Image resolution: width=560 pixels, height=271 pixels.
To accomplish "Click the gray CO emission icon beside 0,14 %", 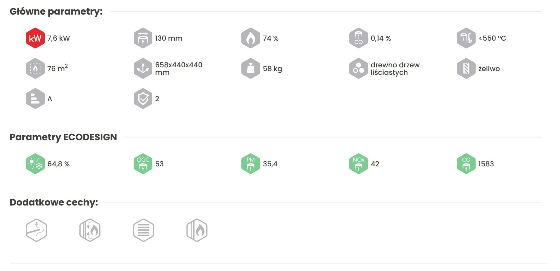I will [x=358, y=38].
